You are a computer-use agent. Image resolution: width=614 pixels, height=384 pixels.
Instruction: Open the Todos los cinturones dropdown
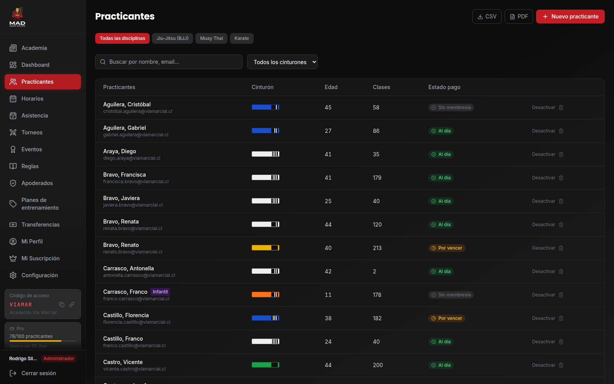click(282, 62)
